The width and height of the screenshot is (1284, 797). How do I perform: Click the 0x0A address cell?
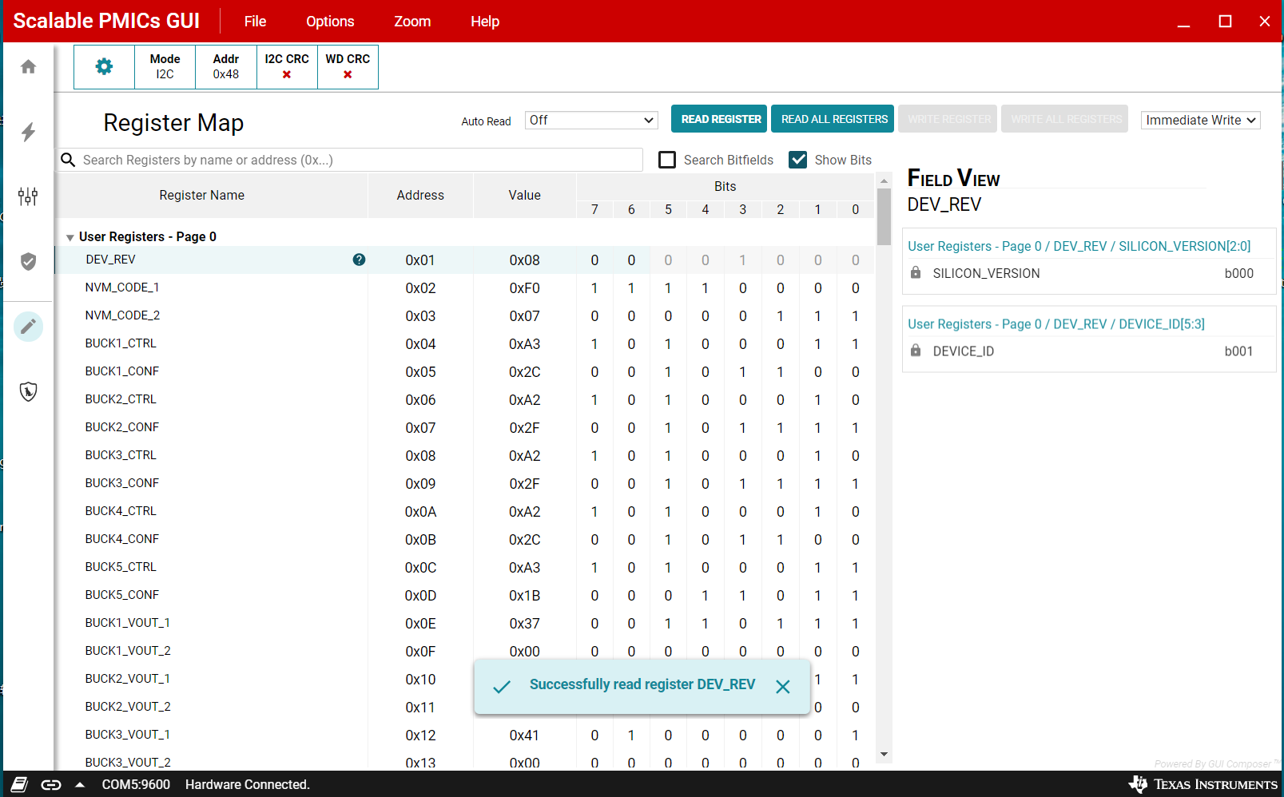(x=420, y=512)
